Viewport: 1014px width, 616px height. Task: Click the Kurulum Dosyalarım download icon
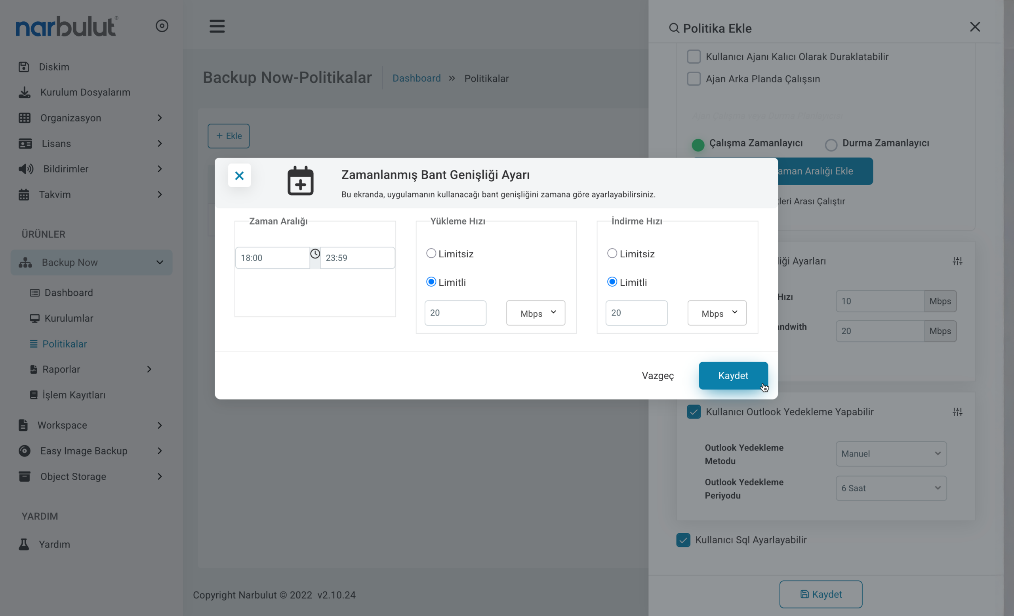25,93
